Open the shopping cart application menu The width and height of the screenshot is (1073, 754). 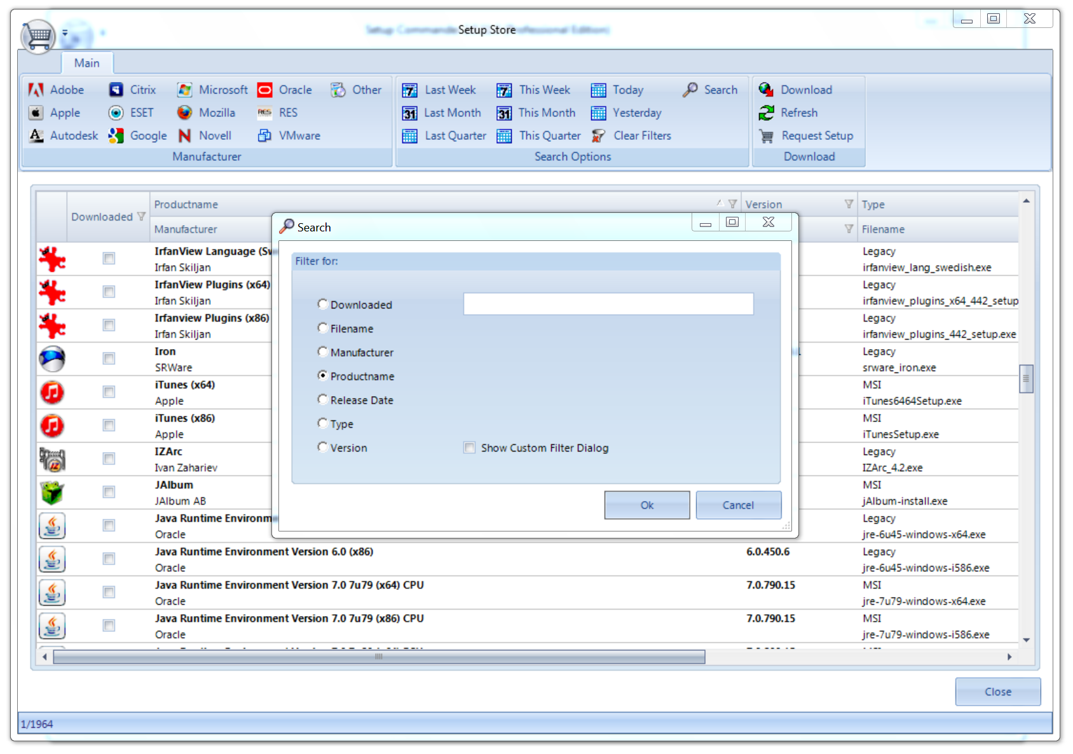pos(39,36)
